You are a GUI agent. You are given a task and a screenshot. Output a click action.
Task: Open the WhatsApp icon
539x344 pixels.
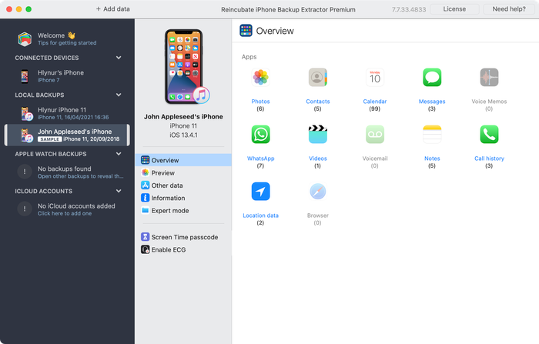tap(260, 135)
